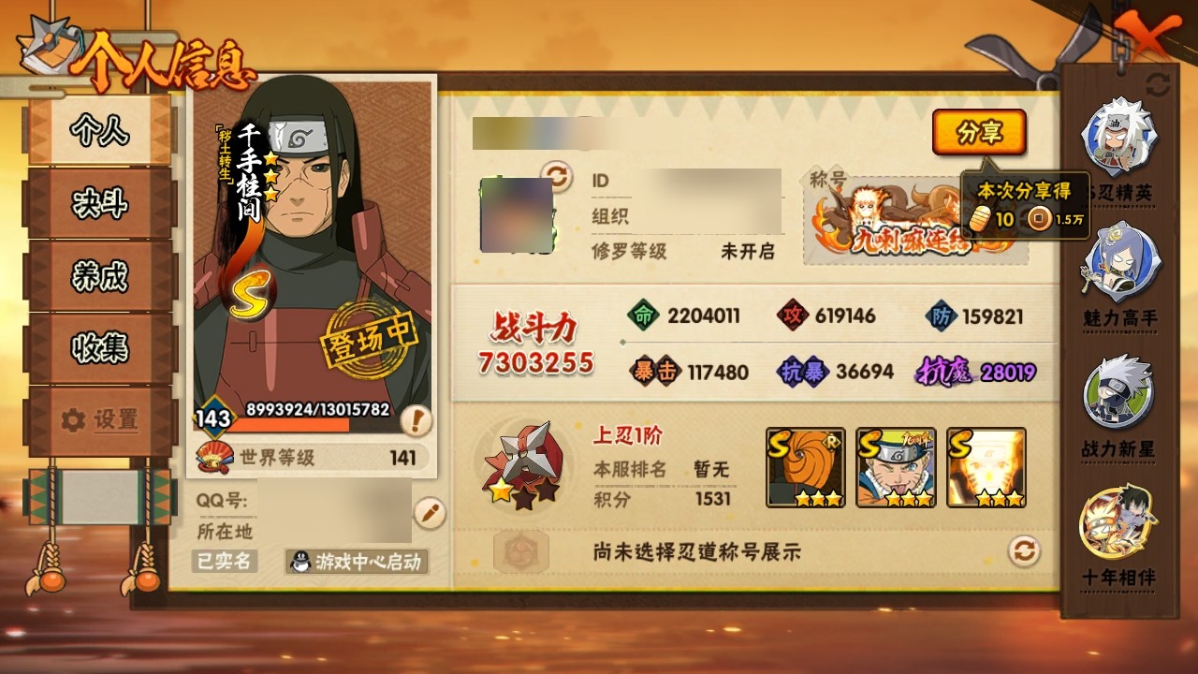Refresh the 忍道称号 display selection
This screenshot has width=1198, height=674.
click(1024, 550)
